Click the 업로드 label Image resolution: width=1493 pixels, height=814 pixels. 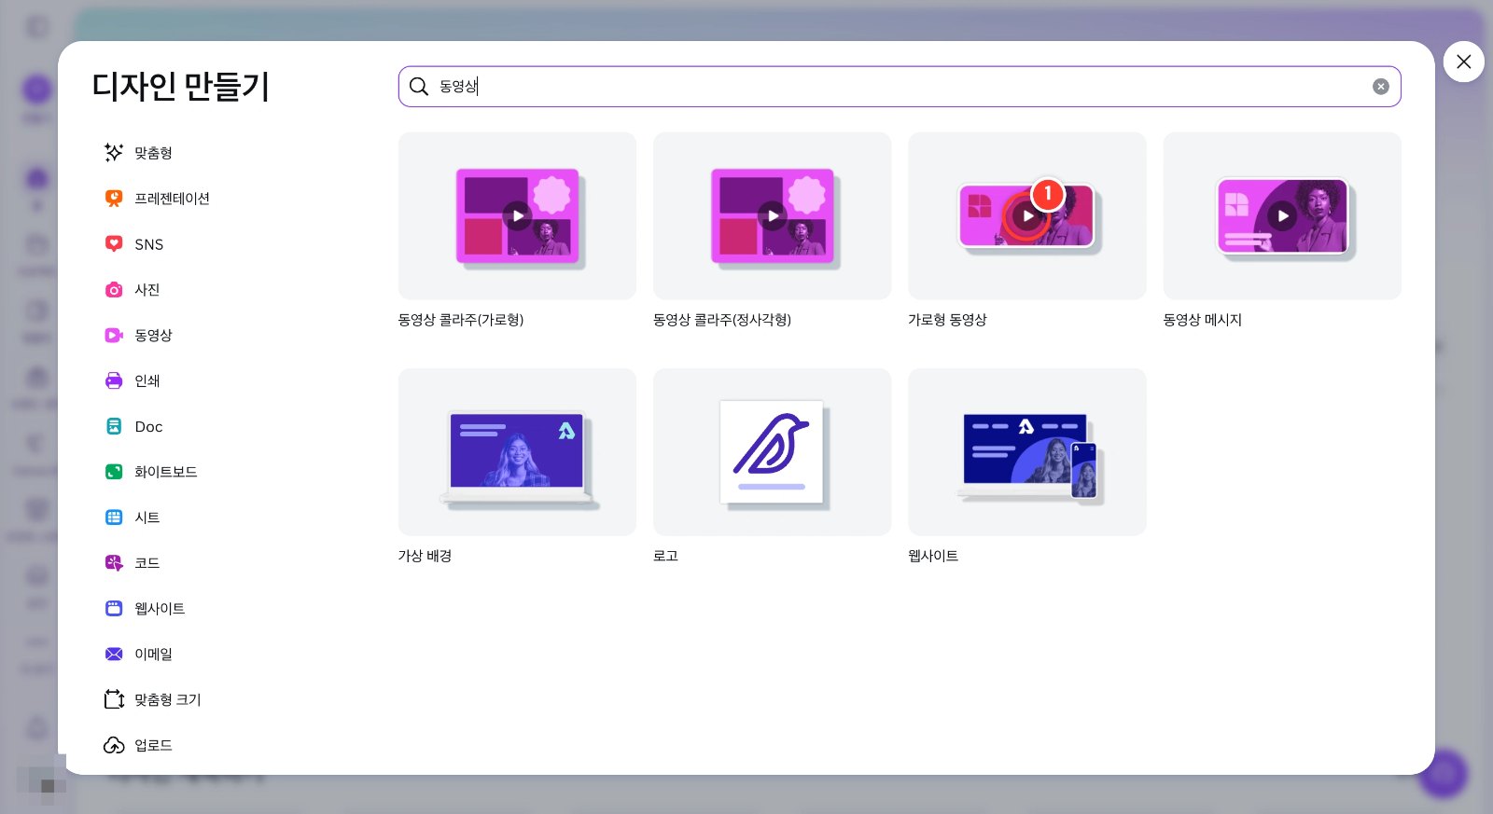pyautogui.click(x=153, y=745)
